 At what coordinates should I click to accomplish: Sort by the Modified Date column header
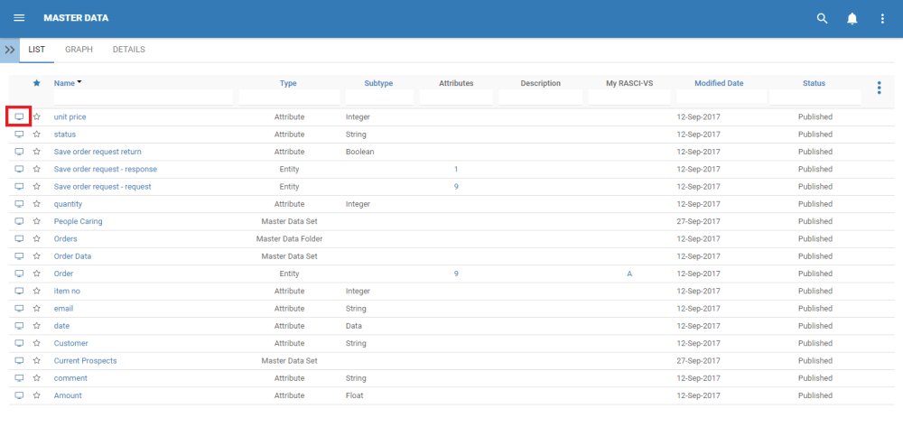719,83
